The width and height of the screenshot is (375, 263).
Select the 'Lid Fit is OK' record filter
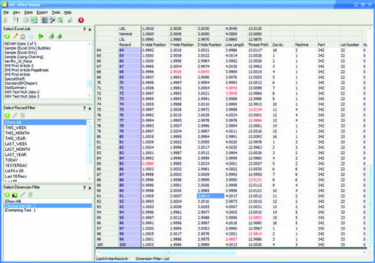tap(14, 171)
